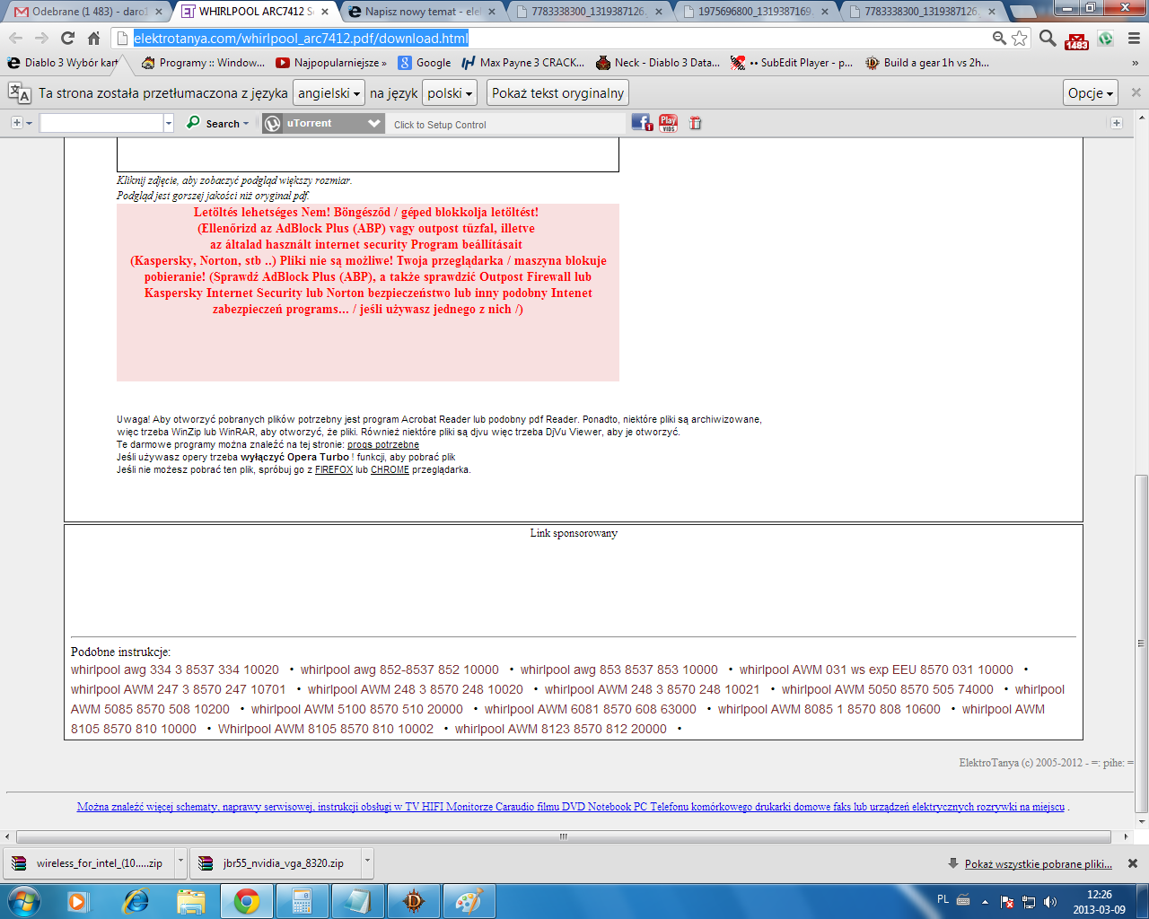
Task: Close the translation bar
Action: (x=1136, y=92)
